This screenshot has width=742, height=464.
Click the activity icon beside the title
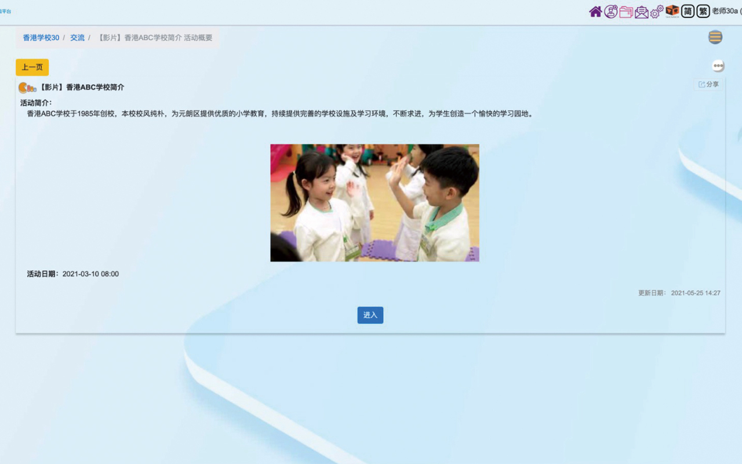tap(27, 88)
